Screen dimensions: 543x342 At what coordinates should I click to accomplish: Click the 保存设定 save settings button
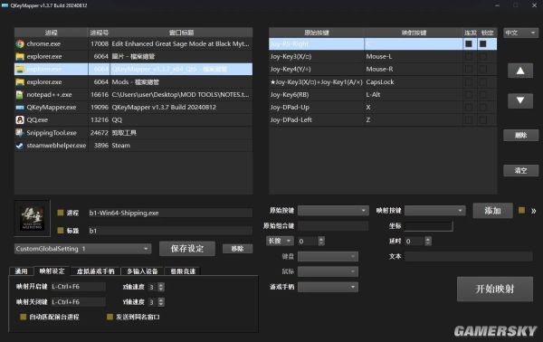187,249
